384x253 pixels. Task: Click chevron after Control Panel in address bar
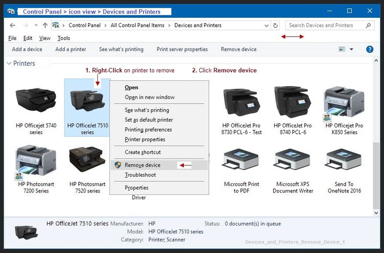click(x=106, y=25)
